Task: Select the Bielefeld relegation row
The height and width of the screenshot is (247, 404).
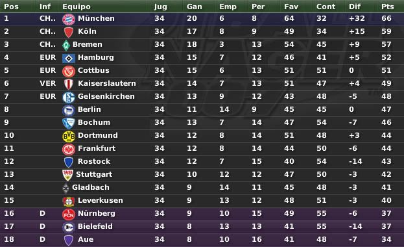Action: tap(202, 226)
